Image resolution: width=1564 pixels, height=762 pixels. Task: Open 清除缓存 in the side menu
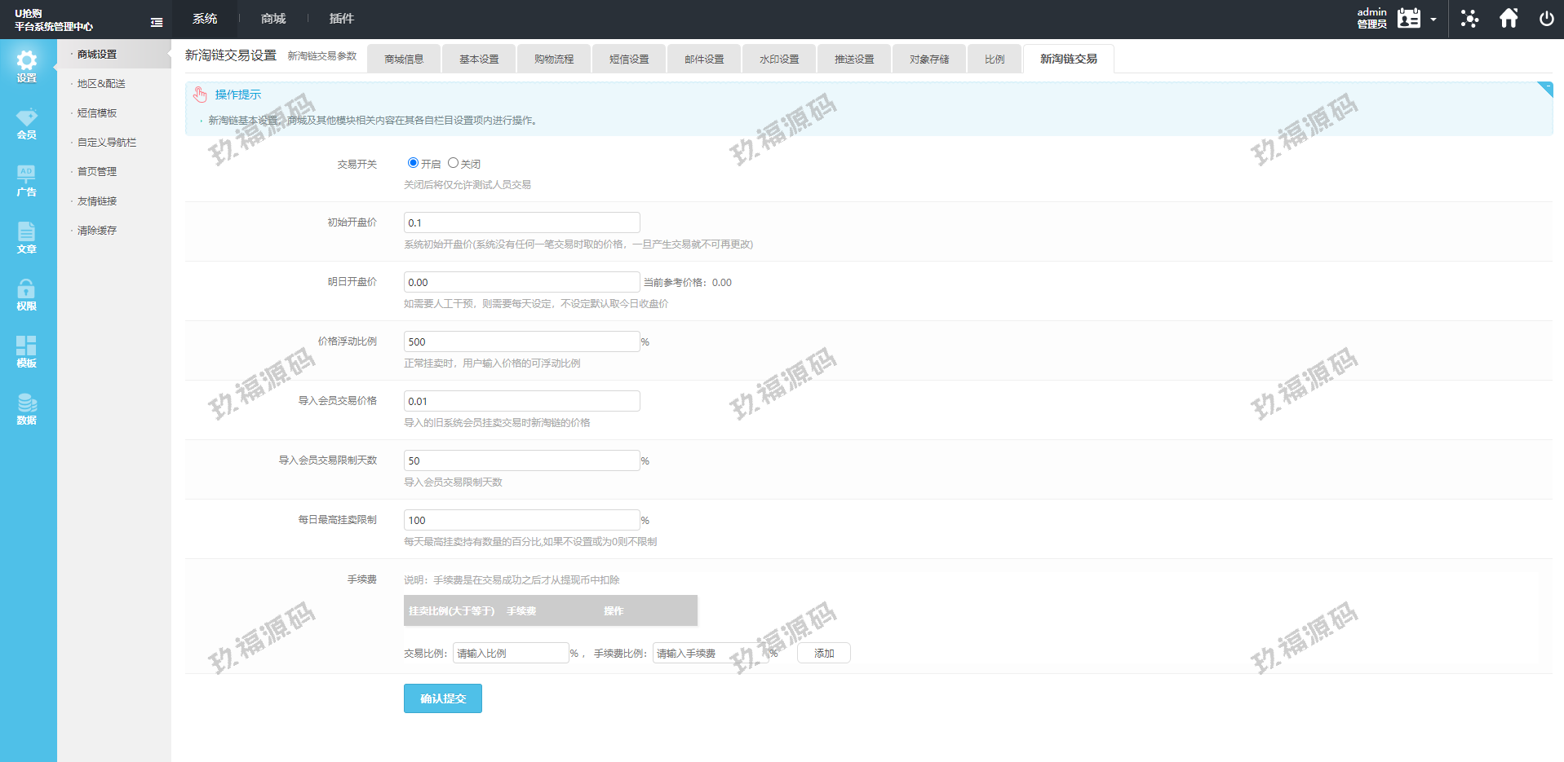[x=97, y=231]
